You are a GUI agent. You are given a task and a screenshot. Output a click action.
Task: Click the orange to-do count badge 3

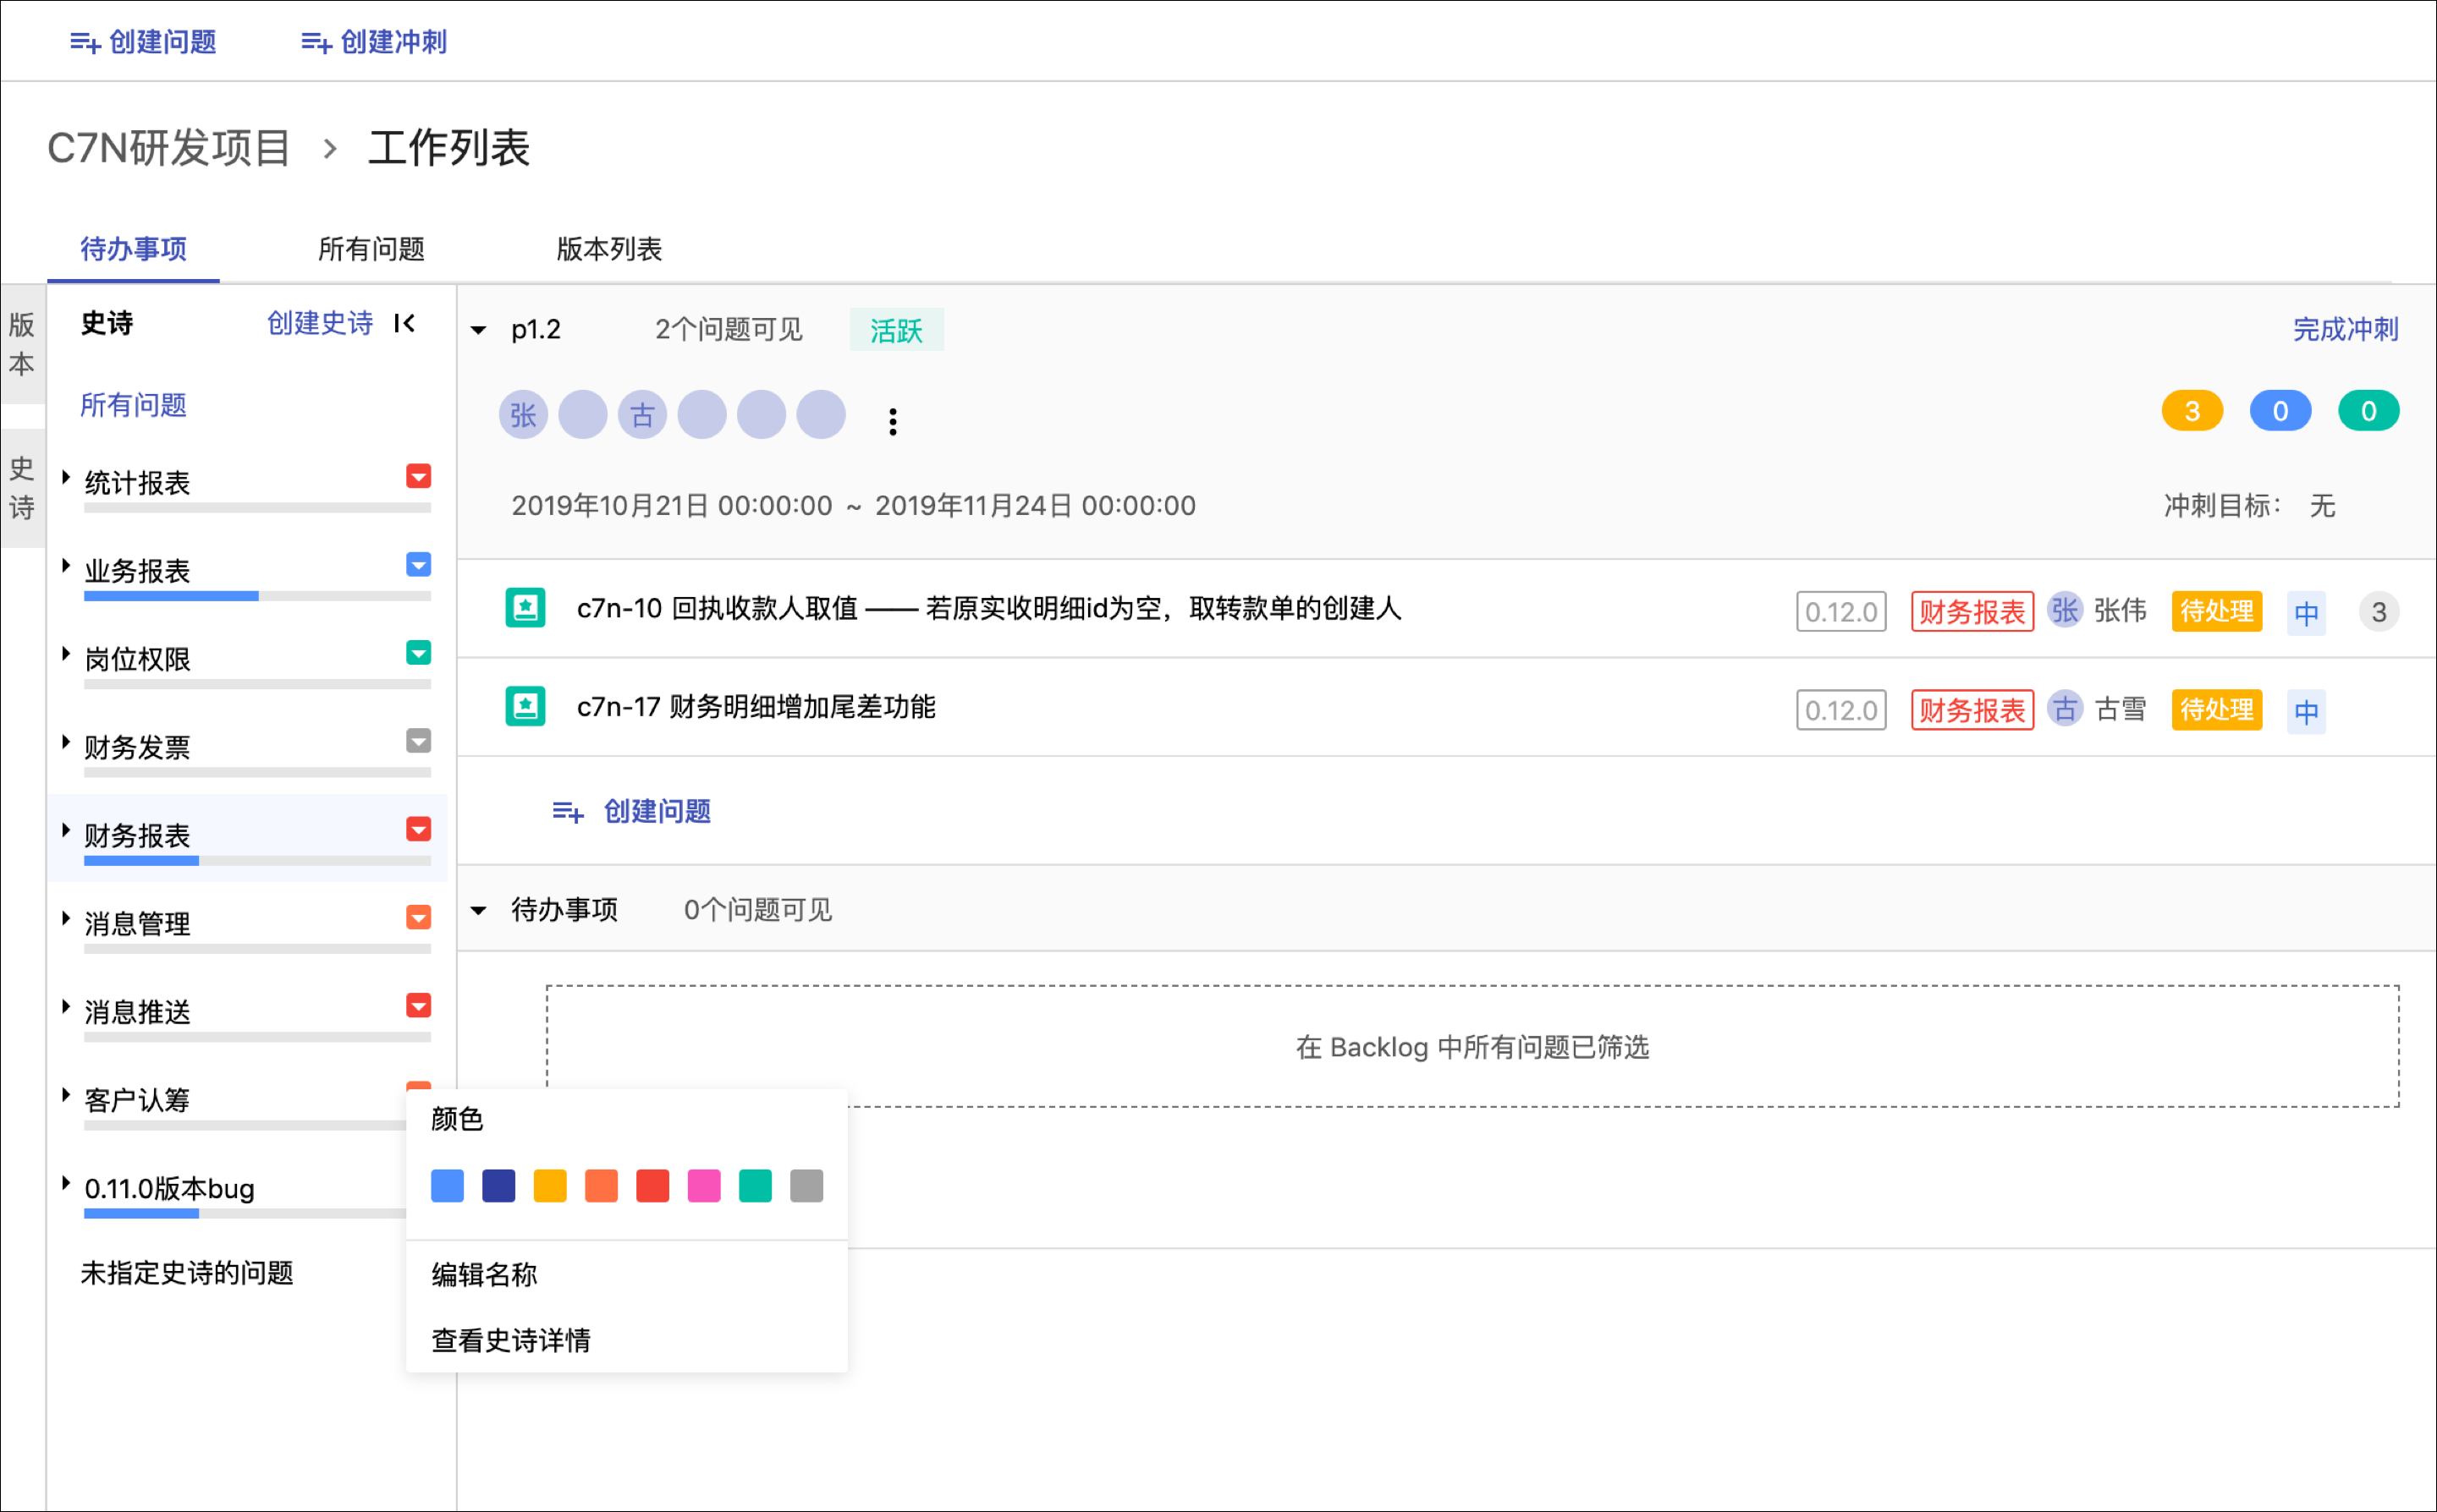tap(2192, 411)
